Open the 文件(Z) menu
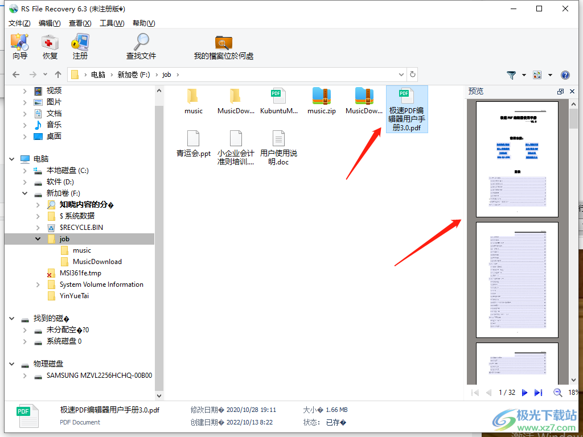This screenshot has height=437, width=583. pos(19,23)
